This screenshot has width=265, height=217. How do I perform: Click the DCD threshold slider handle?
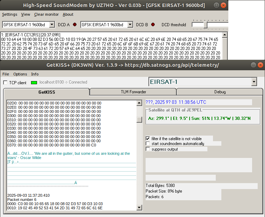tap(206, 24)
